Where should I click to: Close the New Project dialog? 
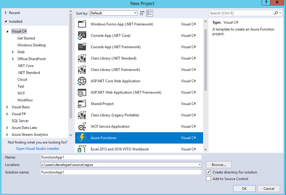277,2
